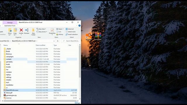Click the WinRAR ZIP archive type cell
Image resolution: width=187 pixels, height=105 pixels.
(60, 95)
